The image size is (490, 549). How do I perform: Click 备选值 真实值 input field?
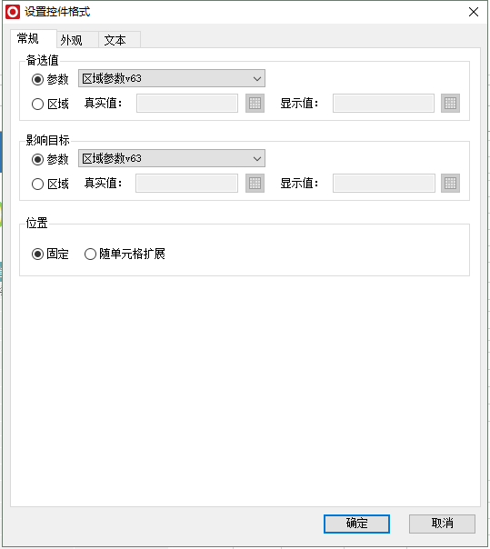(187, 104)
